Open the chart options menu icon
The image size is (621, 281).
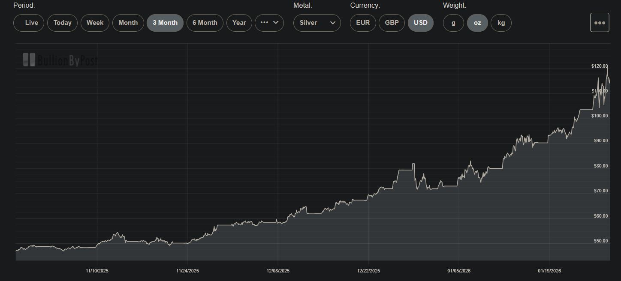[599, 23]
